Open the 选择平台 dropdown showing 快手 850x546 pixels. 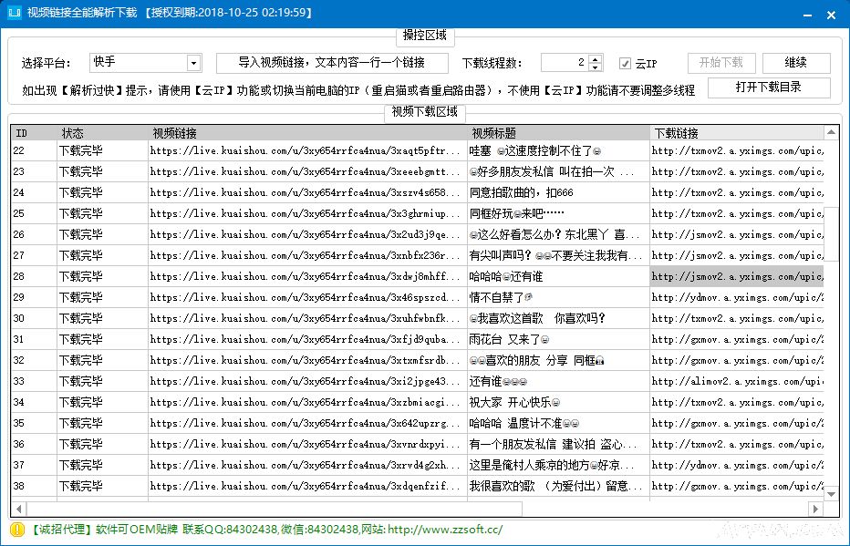click(145, 63)
